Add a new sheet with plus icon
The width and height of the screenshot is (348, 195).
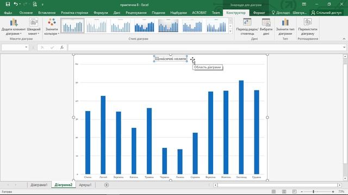point(107,185)
